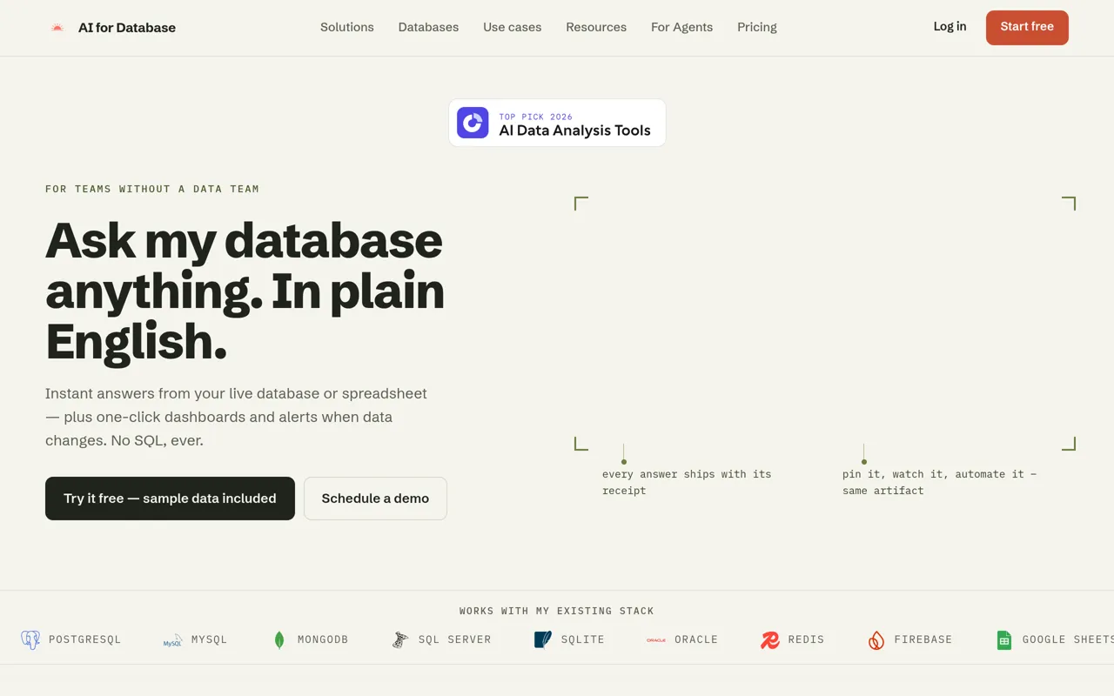Click the 'Ask my database anything' headline
Image resolution: width=1114 pixels, height=696 pixels.
point(245,290)
